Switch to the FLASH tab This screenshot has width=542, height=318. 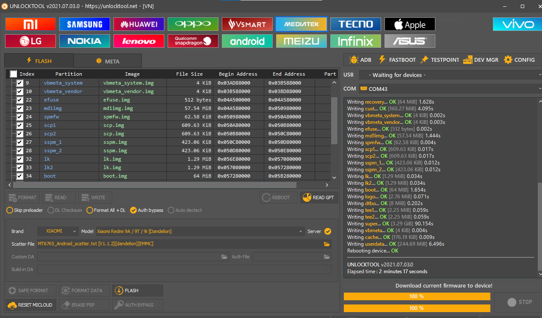(x=39, y=60)
